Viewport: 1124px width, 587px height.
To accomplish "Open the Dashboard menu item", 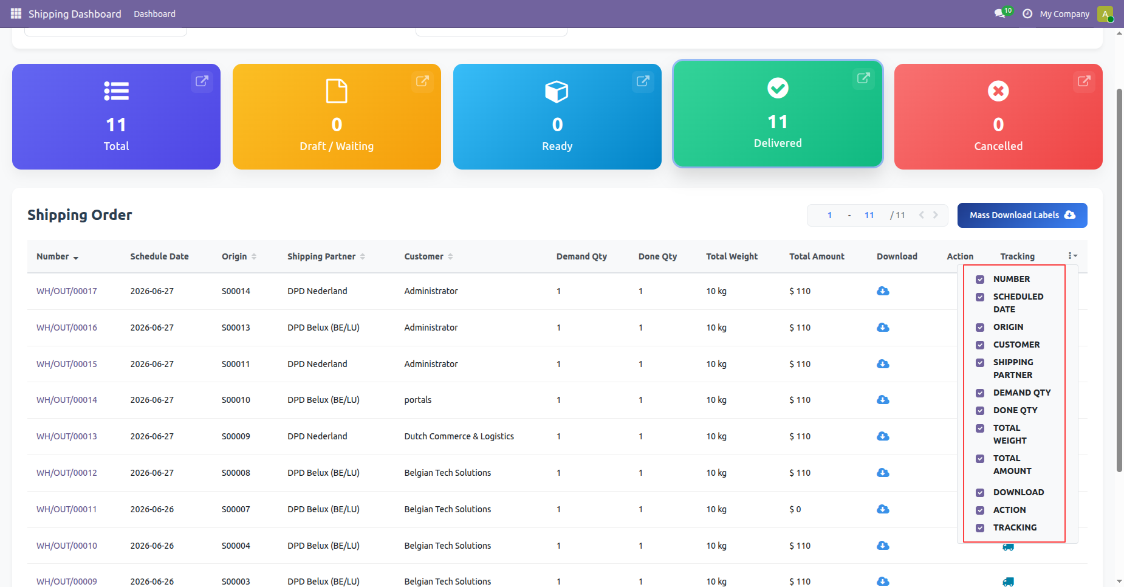I will [154, 13].
